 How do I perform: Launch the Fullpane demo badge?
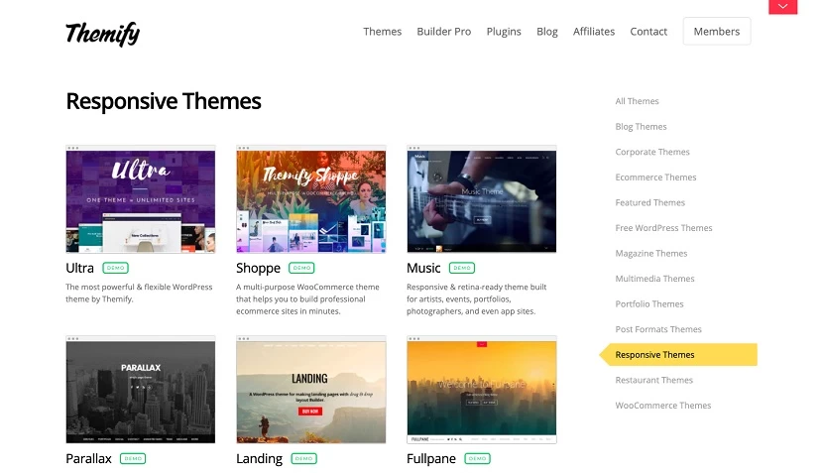point(477,458)
